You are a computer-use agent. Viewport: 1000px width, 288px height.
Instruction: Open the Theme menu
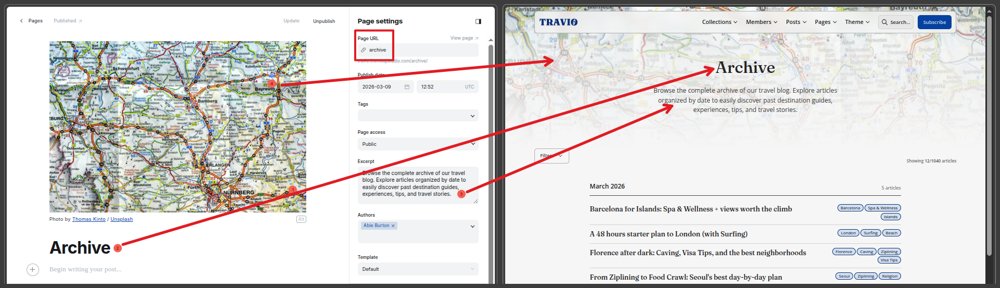point(857,22)
